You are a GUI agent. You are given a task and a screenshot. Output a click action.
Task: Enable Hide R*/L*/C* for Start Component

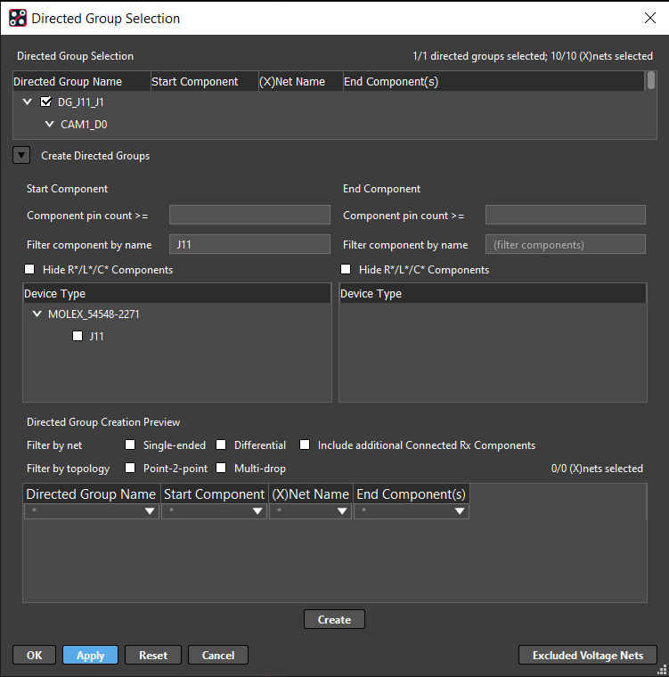pos(31,270)
